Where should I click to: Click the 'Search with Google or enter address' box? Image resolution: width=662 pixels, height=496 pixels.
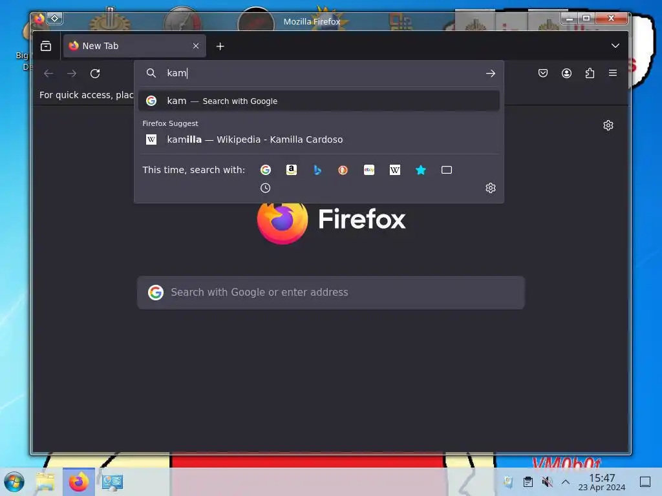tap(331, 293)
